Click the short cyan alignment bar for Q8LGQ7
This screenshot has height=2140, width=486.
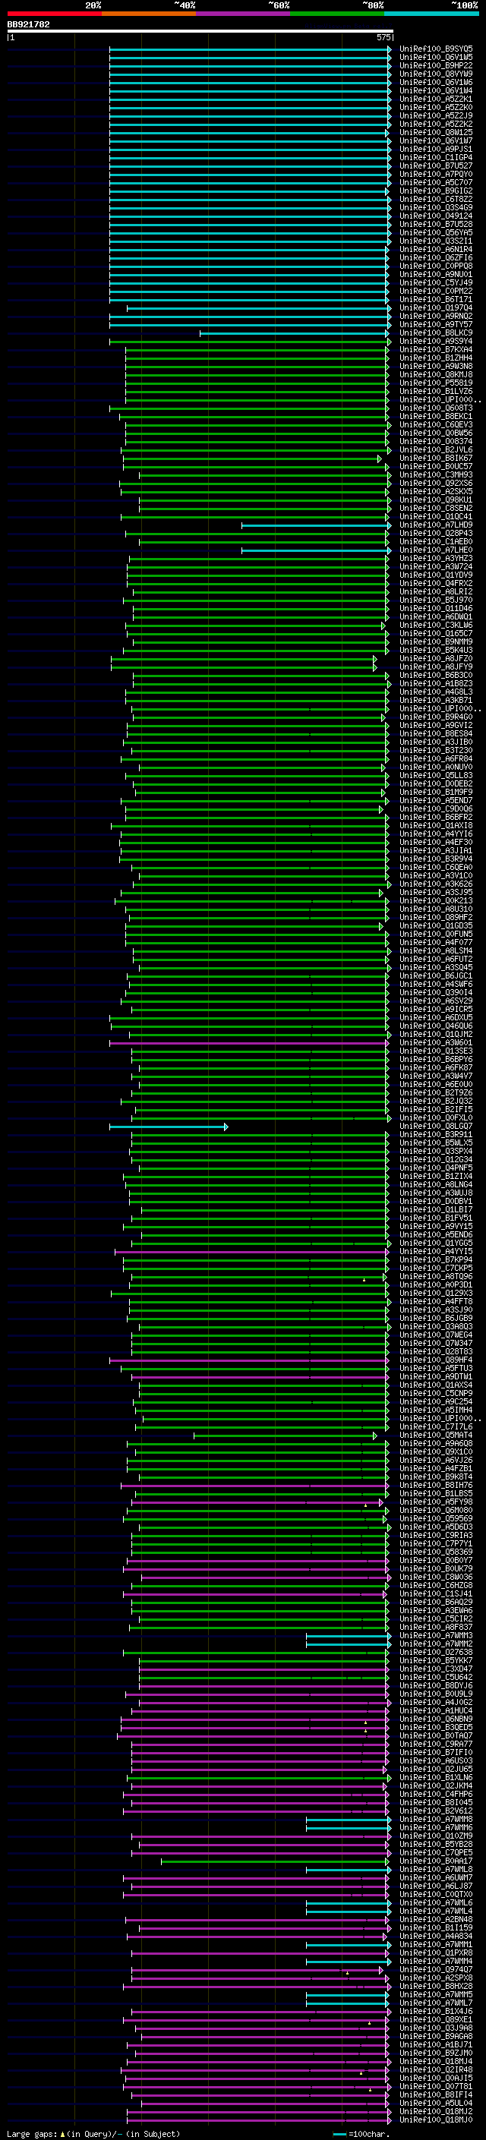pos(169,1127)
